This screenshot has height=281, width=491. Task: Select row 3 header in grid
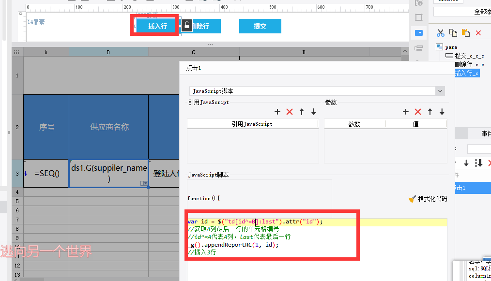click(x=17, y=173)
